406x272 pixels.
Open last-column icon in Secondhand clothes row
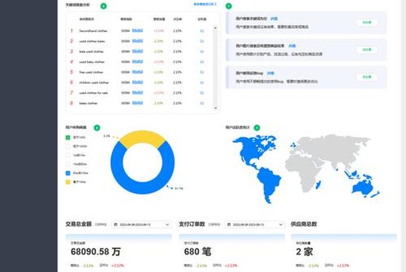[x=202, y=31]
